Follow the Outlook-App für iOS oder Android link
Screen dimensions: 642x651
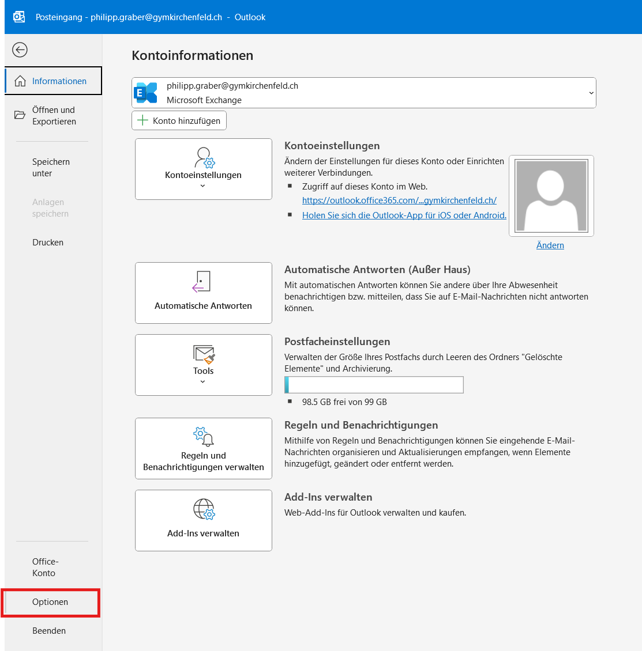[x=404, y=215]
